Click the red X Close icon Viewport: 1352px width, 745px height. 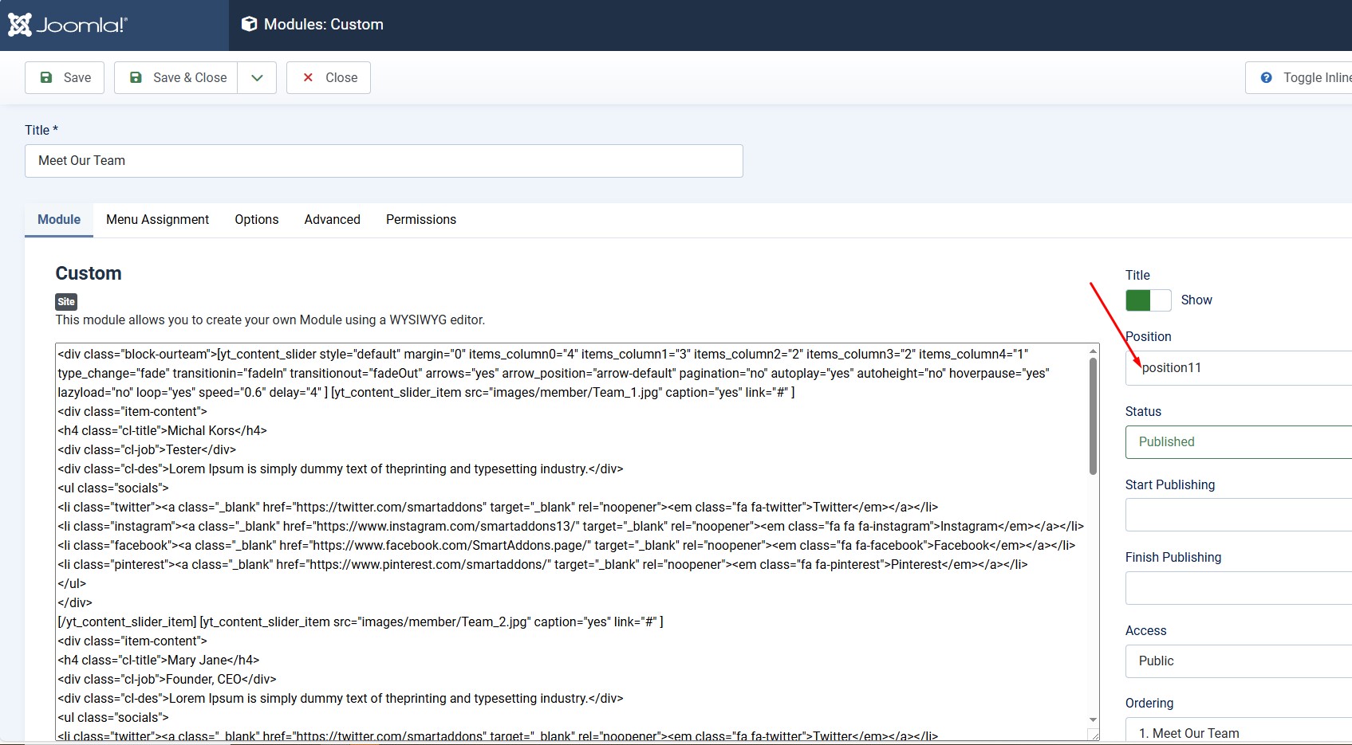(x=308, y=77)
